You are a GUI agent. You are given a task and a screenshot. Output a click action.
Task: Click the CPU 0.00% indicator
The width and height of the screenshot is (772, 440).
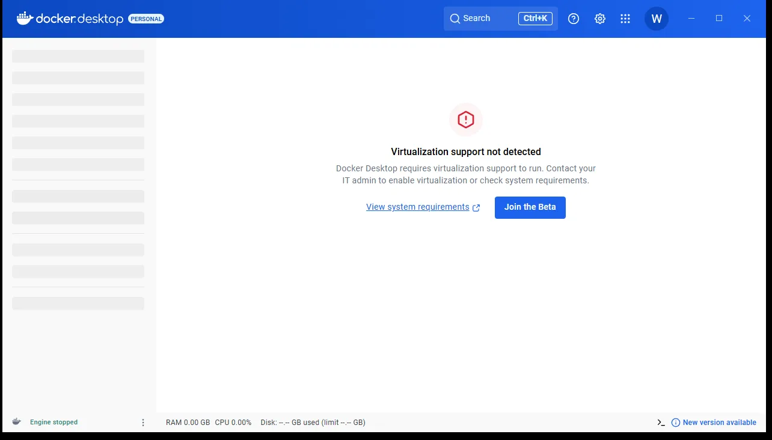[233, 423]
